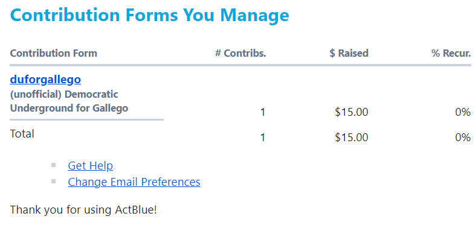Click duforgallego contribution count of 1
The width and height of the screenshot is (476, 225).
pos(263,112)
